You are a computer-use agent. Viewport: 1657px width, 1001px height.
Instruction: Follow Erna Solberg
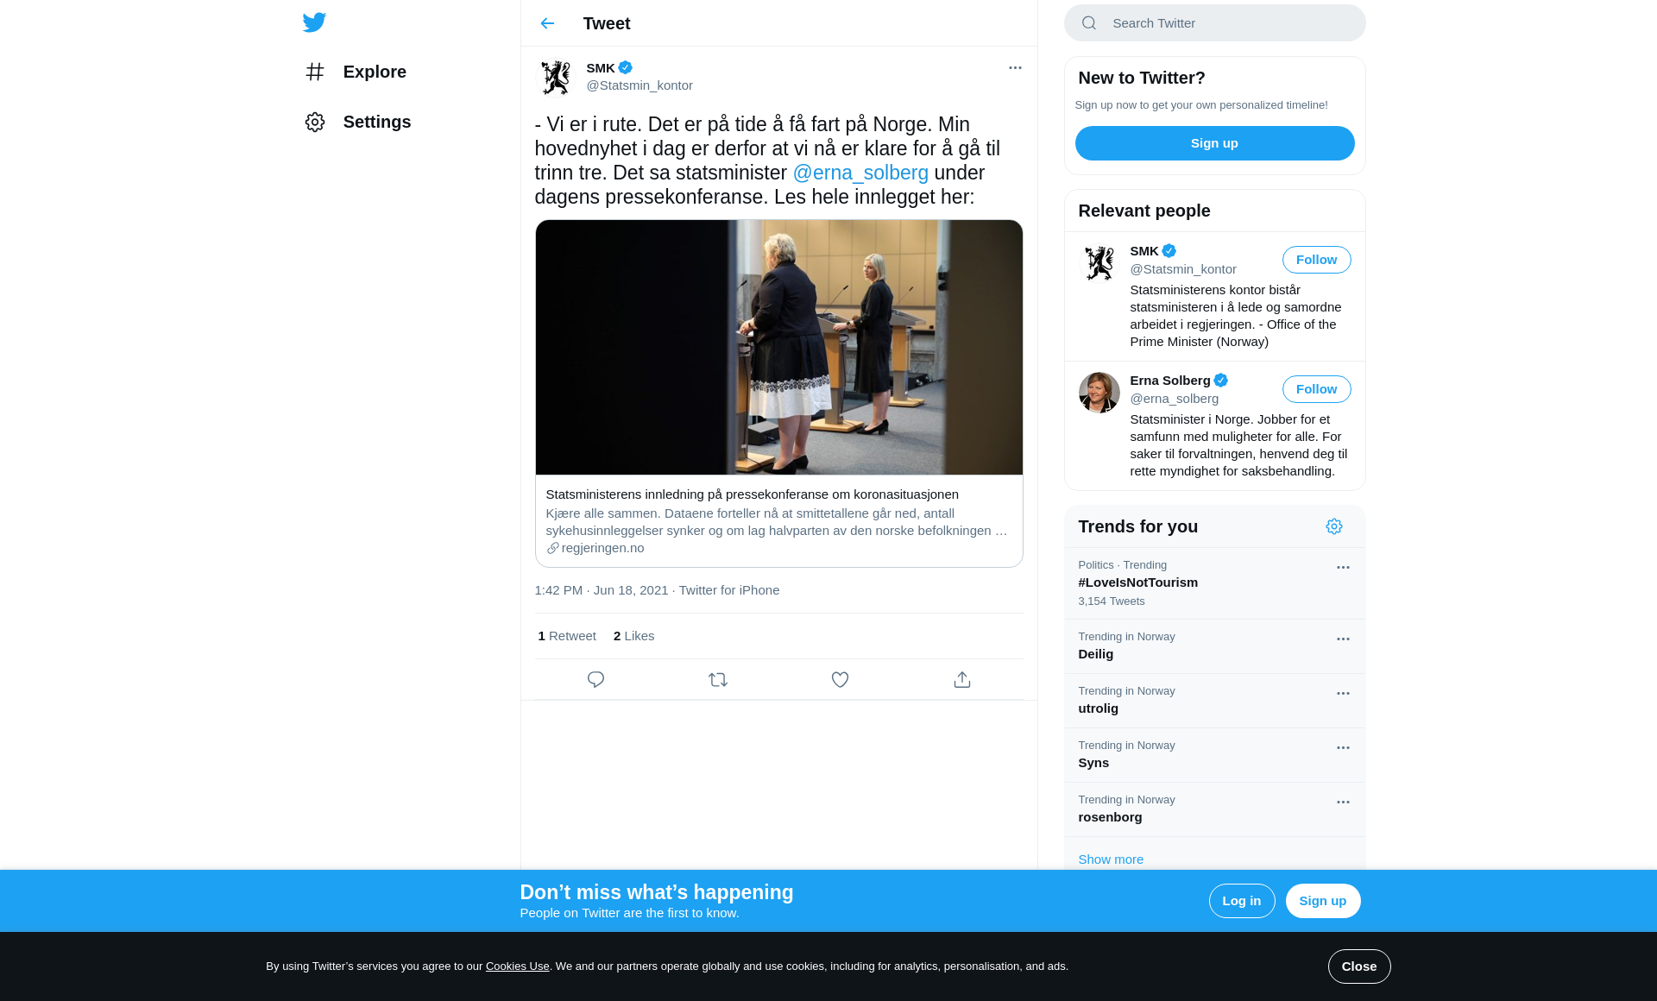click(1316, 389)
